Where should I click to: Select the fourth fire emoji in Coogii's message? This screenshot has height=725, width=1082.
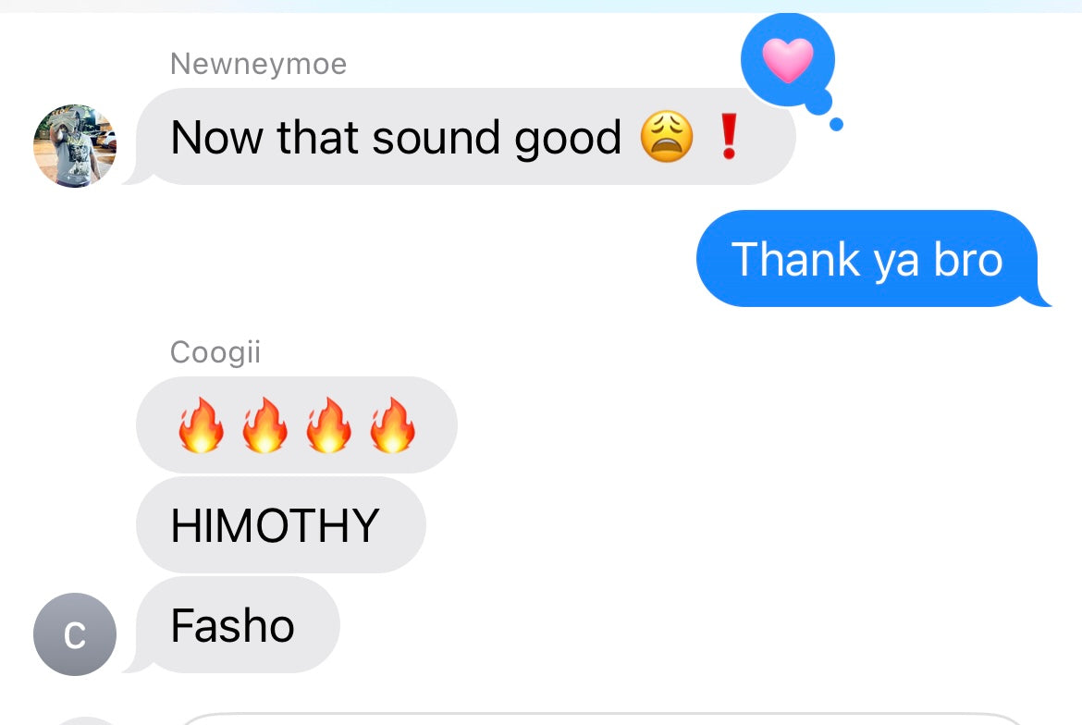[392, 425]
